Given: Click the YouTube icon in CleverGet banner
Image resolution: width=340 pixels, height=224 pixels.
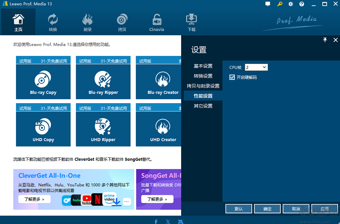Looking at the screenshot, I should pyautogui.click(x=86, y=200).
